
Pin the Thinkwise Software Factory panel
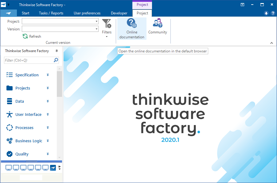click(x=57, y=51)
